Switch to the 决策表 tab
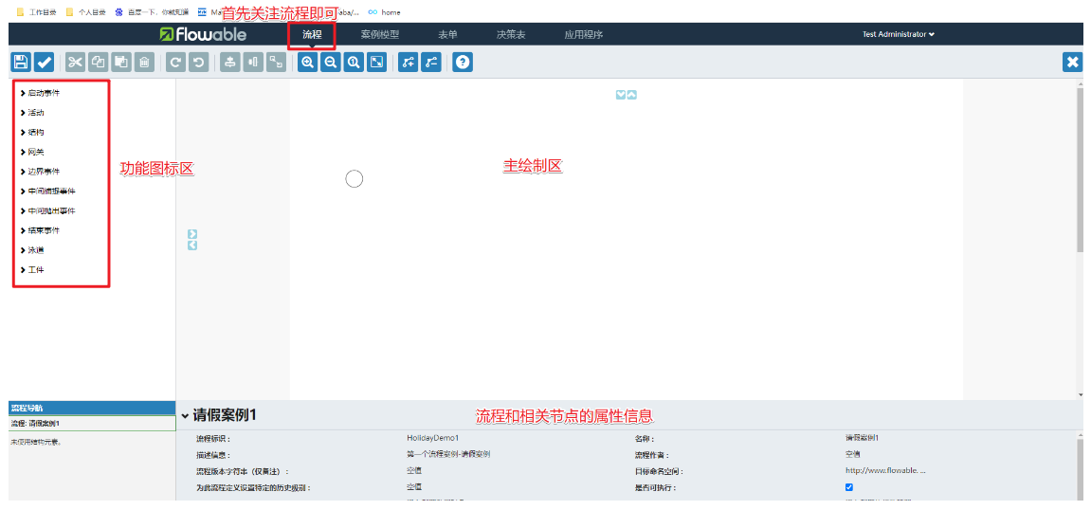Image resolution: width=1091 pixels, height=510 pixels. [x=511, y=34]
